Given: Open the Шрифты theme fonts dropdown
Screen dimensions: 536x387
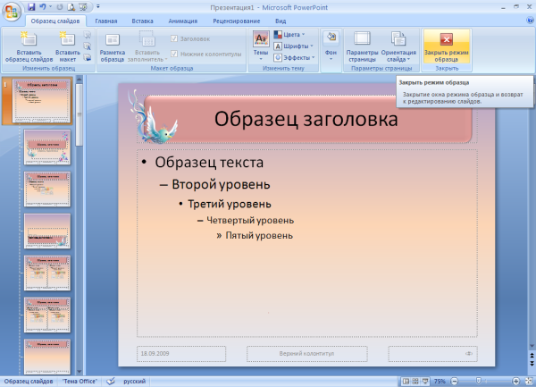Looking at the screenshot, I should (x=294, y=46).
